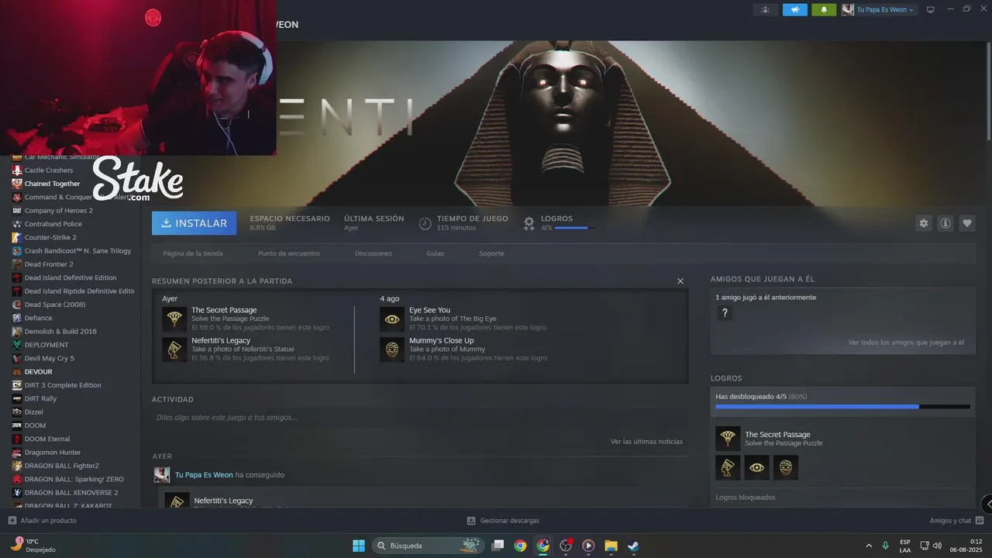Open the Soporte tab
Screen dimensions: 992x558
click(x=491, y=253)
